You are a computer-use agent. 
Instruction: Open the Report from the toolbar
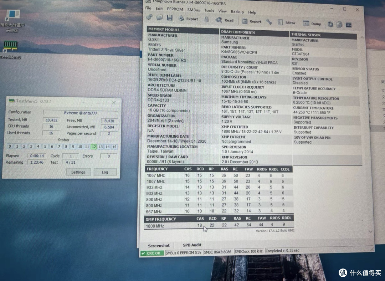coord(252,21)
